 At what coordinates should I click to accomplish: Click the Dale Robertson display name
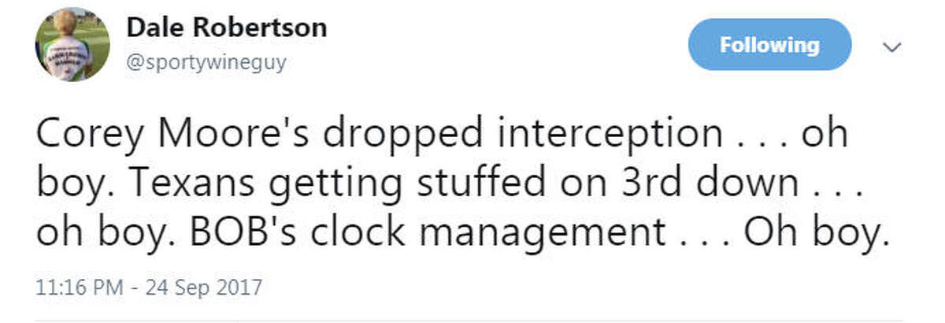[x=227, y=28]
